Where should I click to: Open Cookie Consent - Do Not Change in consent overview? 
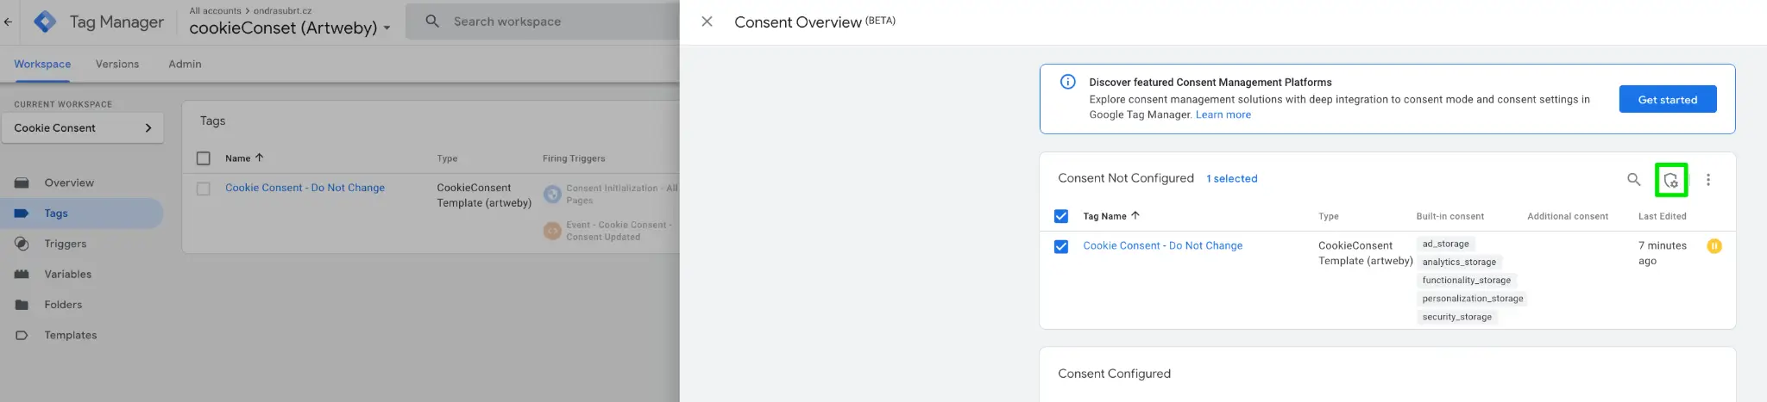[1162, 246]
